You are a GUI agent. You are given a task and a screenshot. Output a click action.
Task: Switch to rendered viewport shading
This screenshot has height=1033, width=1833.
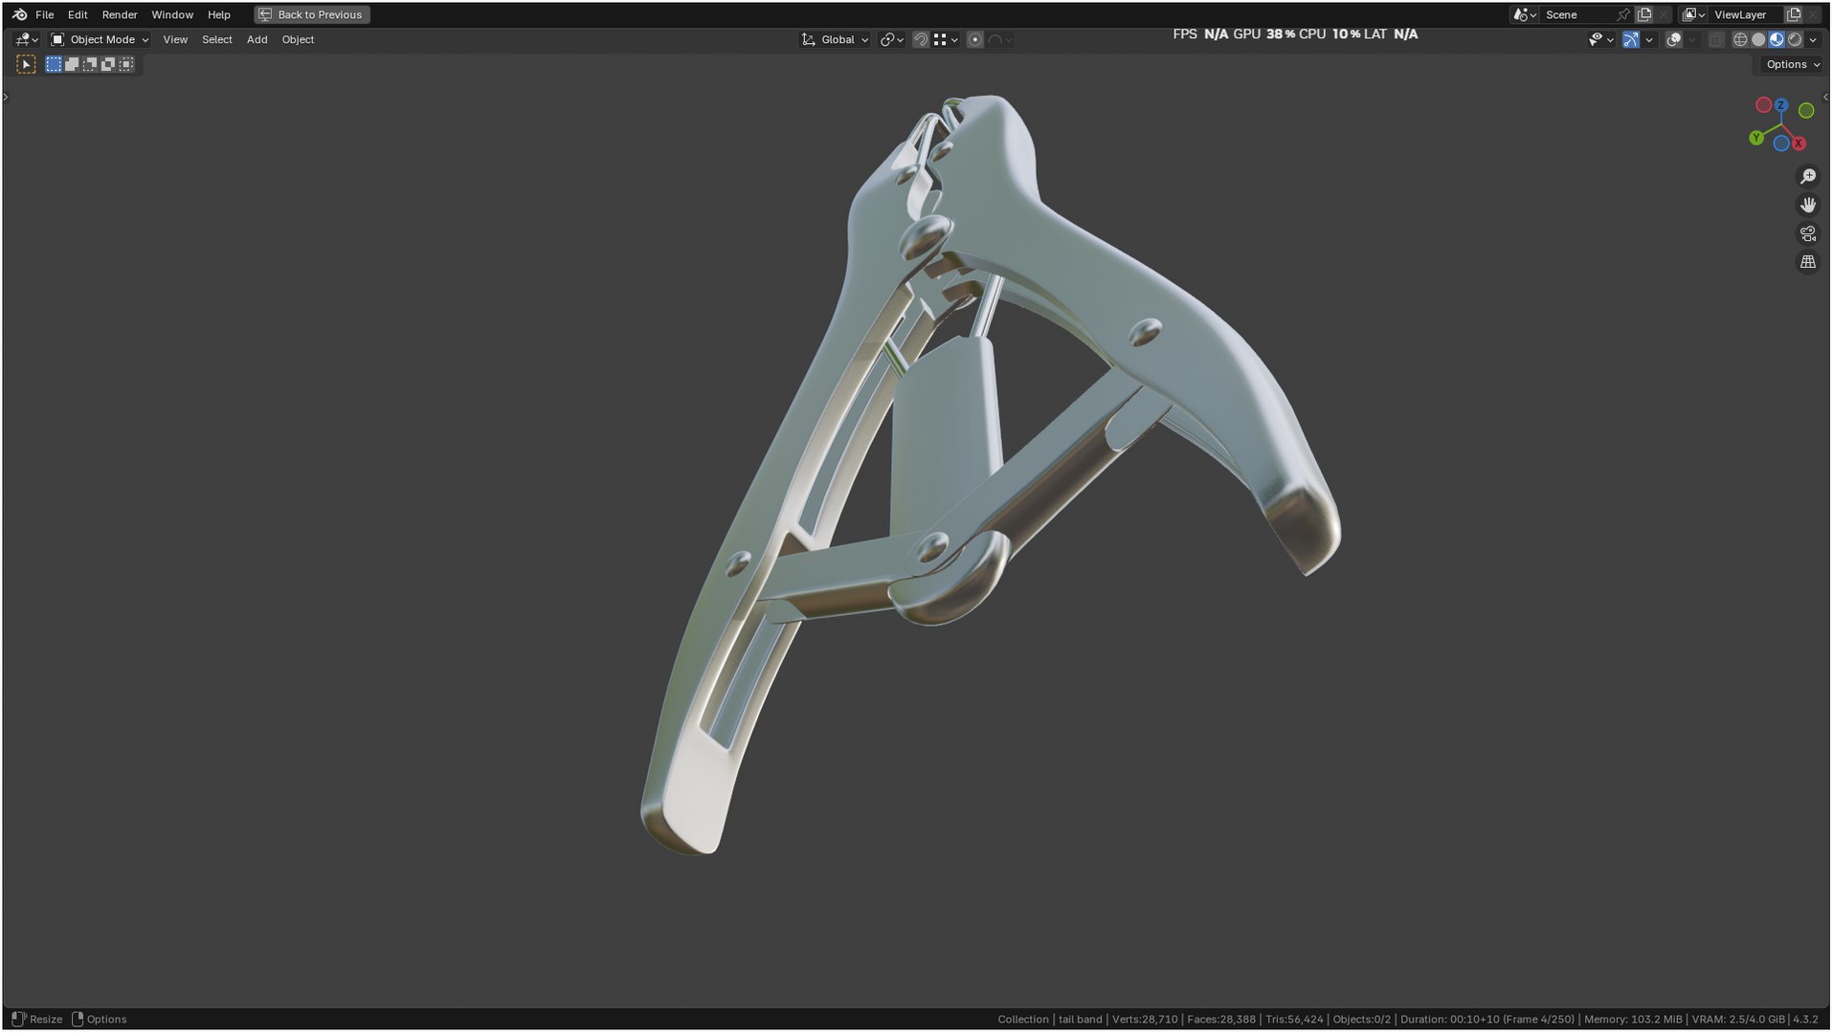click(1795, 39)
